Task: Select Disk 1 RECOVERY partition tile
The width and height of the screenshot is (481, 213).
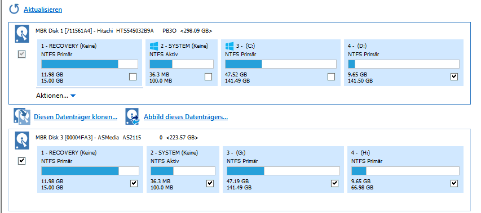Action: 90,62
